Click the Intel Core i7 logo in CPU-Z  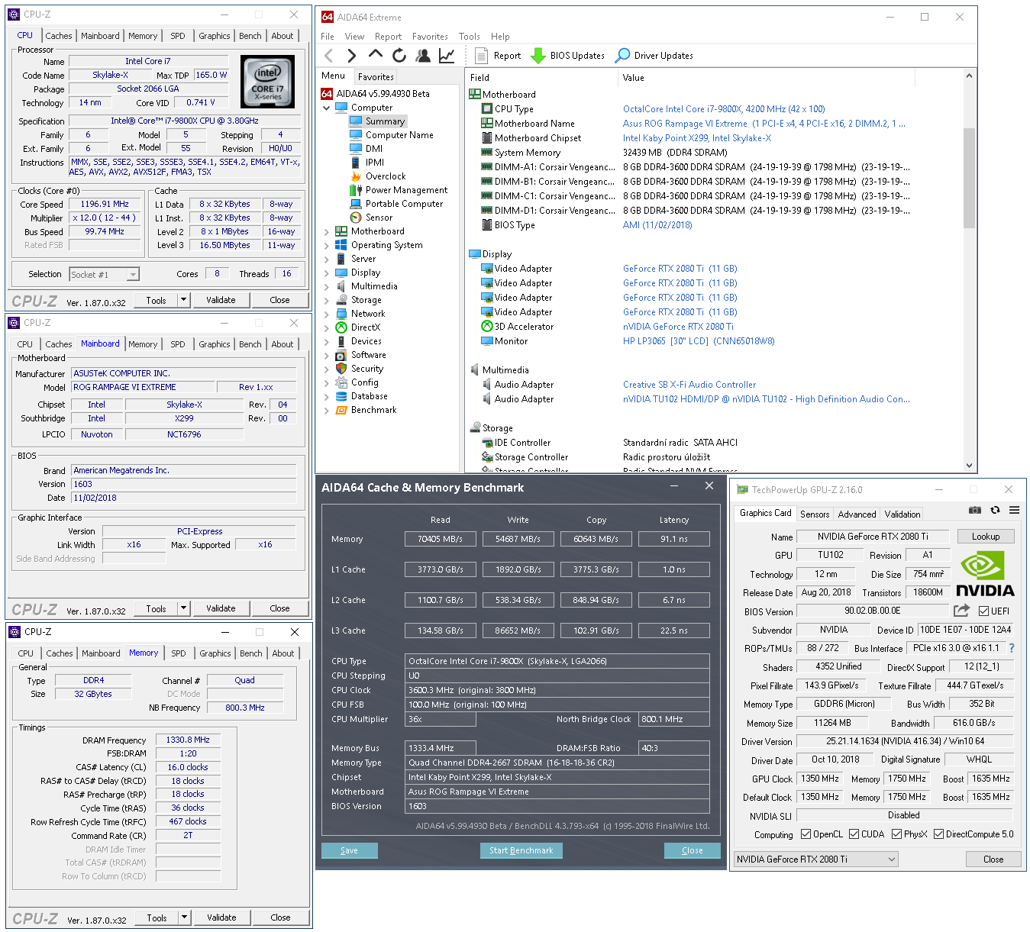[x=267, y=82]
